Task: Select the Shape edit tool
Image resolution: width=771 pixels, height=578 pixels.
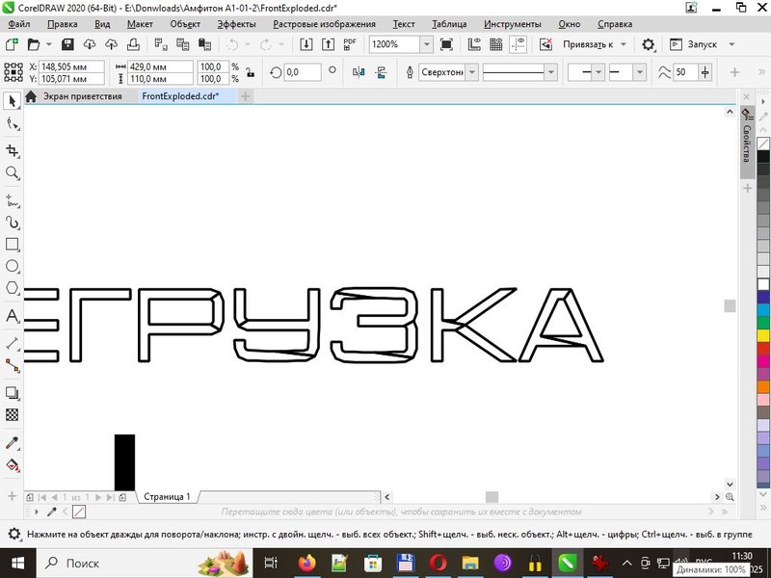Action: point(12,123)
